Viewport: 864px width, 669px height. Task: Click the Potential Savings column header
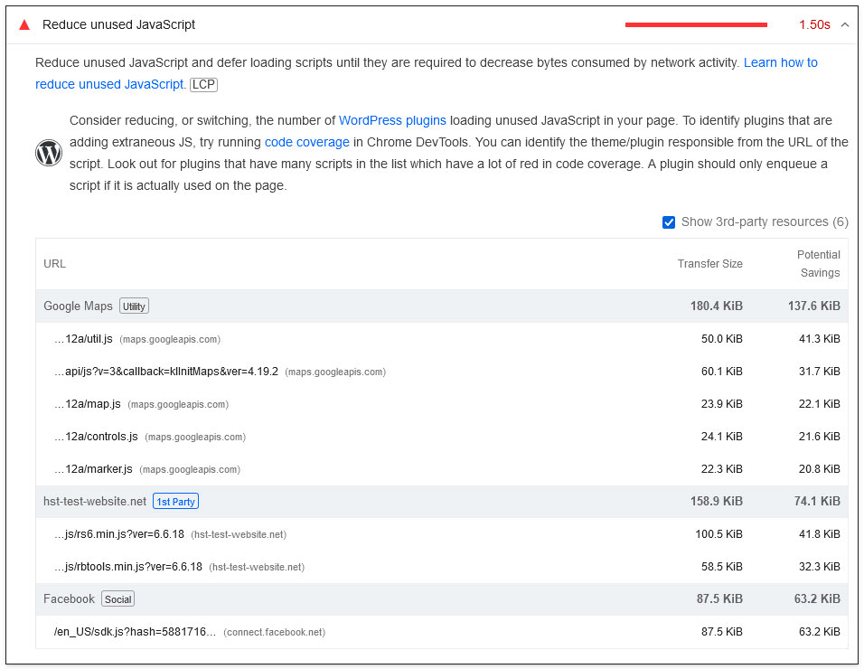coord(818,264)
